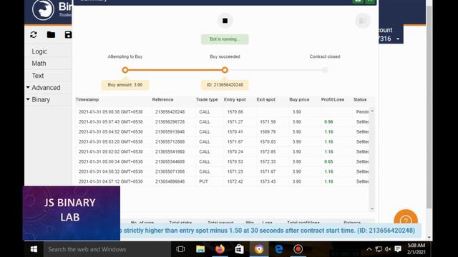Click the PUT trade type cell

[x=203, y=181]
